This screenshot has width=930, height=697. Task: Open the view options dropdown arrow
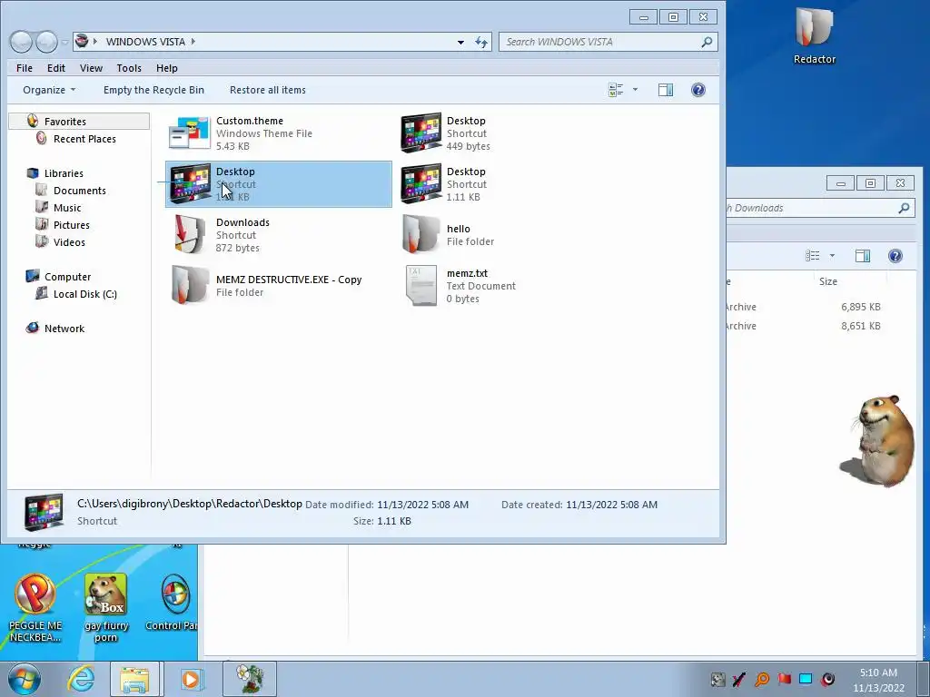click(x=635, y=90)
